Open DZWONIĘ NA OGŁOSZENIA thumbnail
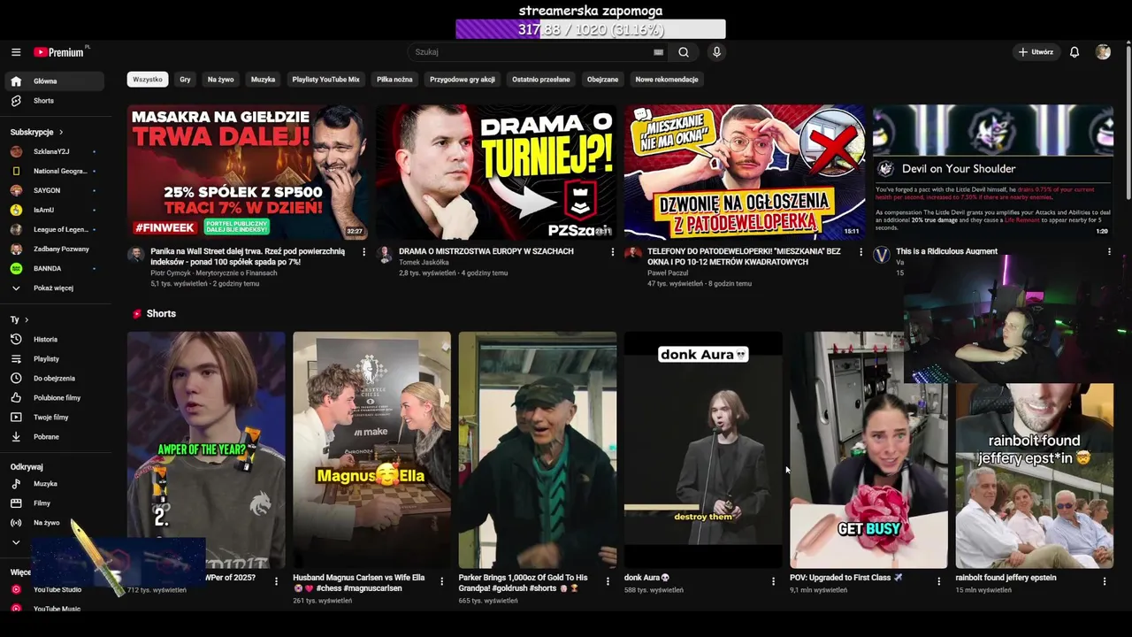Screen dimensions: 1132x637 click(745, 173)
